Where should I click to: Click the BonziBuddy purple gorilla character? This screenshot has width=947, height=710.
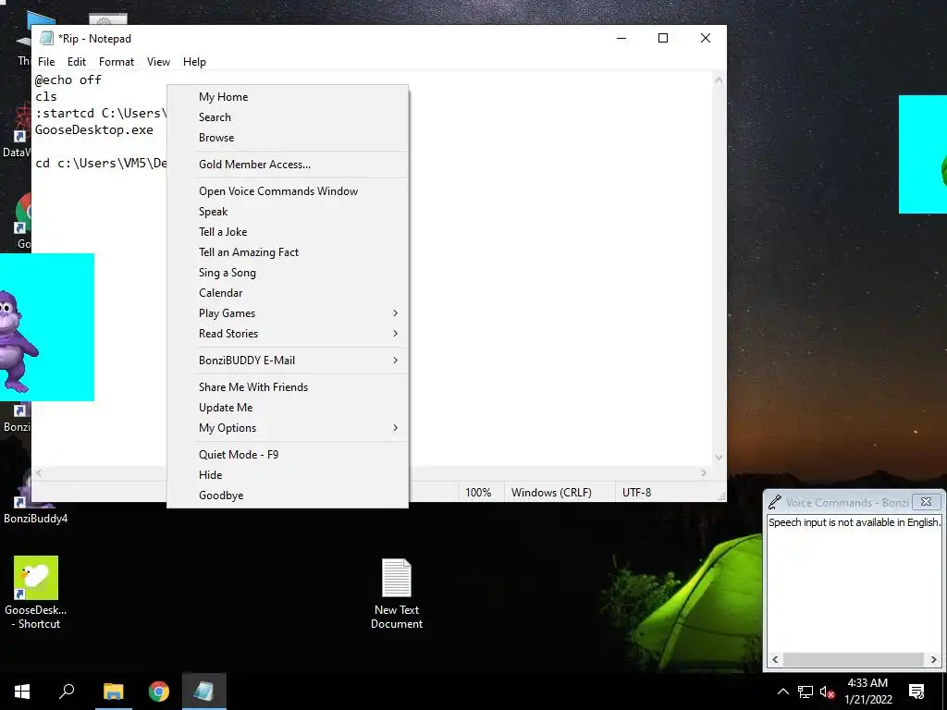[18, 341]
